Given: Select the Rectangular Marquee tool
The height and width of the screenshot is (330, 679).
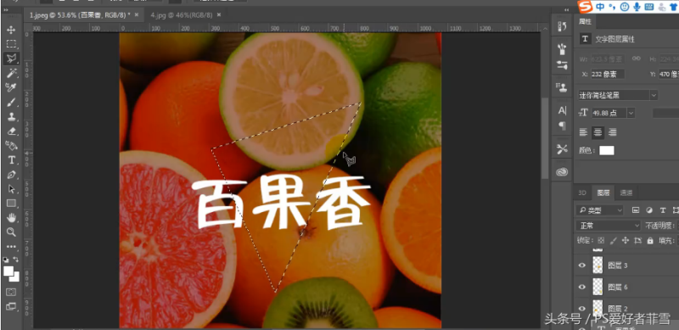Looking at the screenshot, I should (11, 44).
